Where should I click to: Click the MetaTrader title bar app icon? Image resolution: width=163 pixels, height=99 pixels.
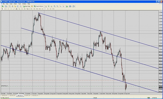pyautogui.click(x=1, y=2)
